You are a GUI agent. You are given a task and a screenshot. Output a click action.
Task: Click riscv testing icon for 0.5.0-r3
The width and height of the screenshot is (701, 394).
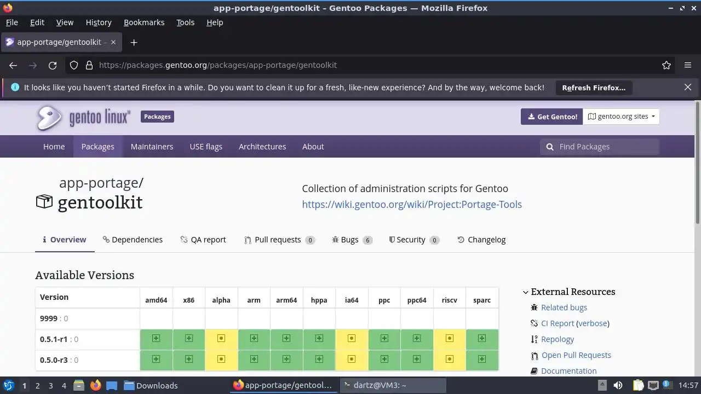pyautogui.click(x=450, y=360)
